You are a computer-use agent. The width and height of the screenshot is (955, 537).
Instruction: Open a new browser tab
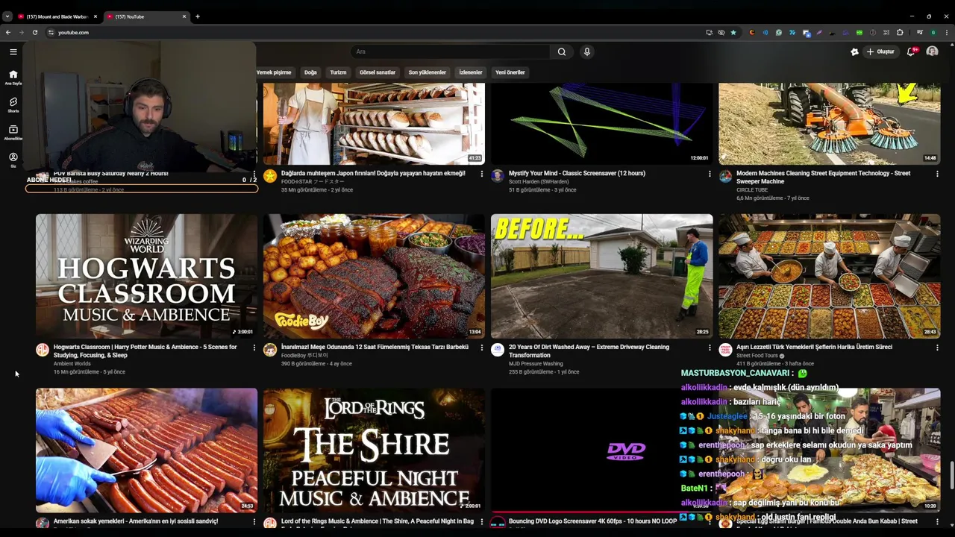[198, 16]
